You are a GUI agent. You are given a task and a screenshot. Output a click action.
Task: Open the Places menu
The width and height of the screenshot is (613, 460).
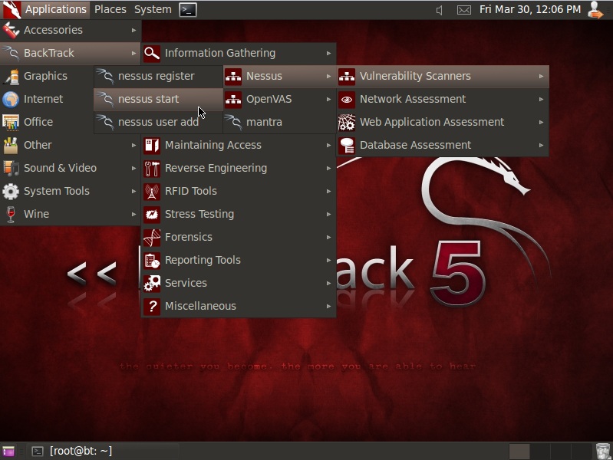click(x=110, y=9)
